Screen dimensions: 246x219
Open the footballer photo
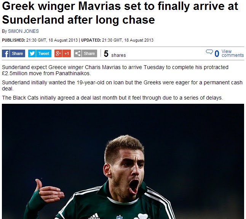pyautogui.click(x=123, y=161)
